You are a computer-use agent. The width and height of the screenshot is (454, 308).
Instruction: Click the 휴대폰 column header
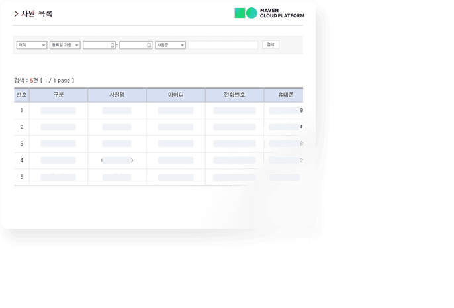[285, 95]
